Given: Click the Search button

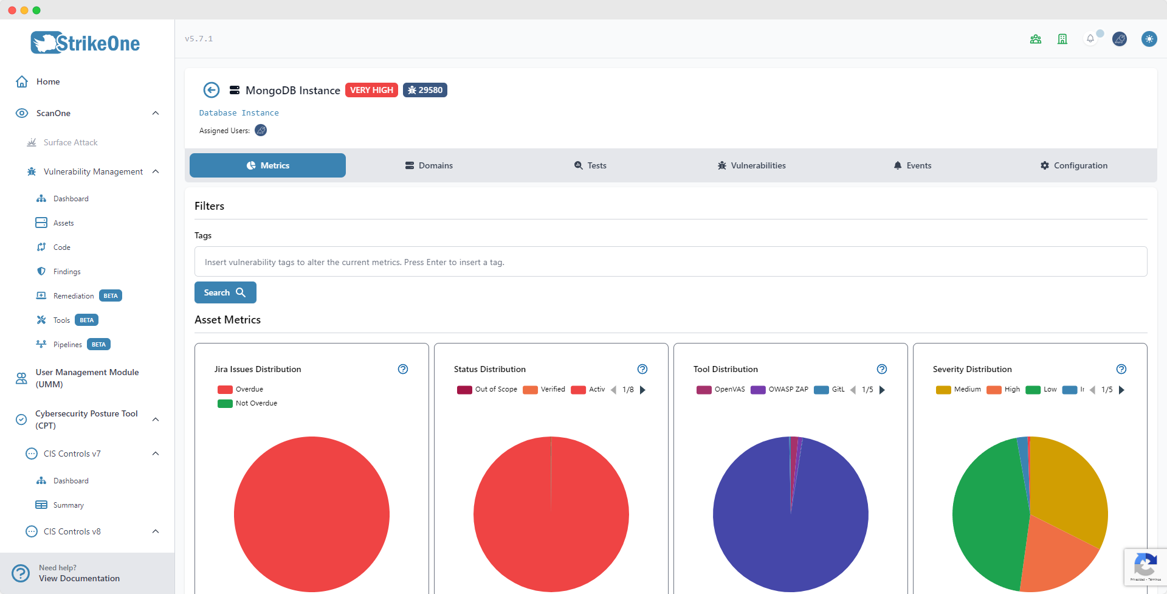Looking at the screenshot, I should 225,292.
